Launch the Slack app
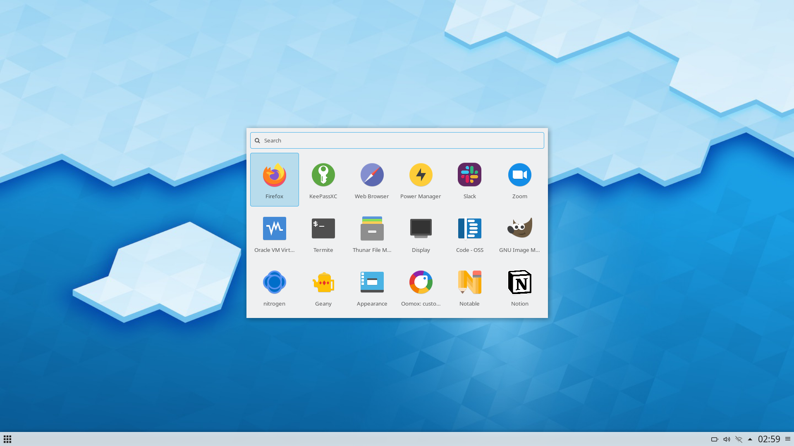The image size is (794, 446). [x=469, y=179]
